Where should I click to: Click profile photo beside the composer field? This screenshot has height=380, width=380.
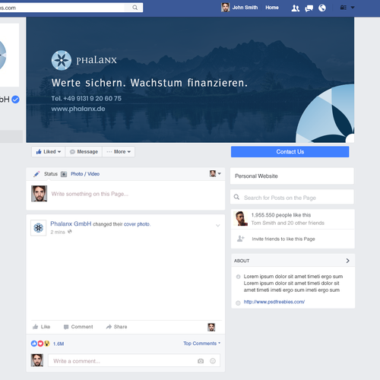point(39,194)
